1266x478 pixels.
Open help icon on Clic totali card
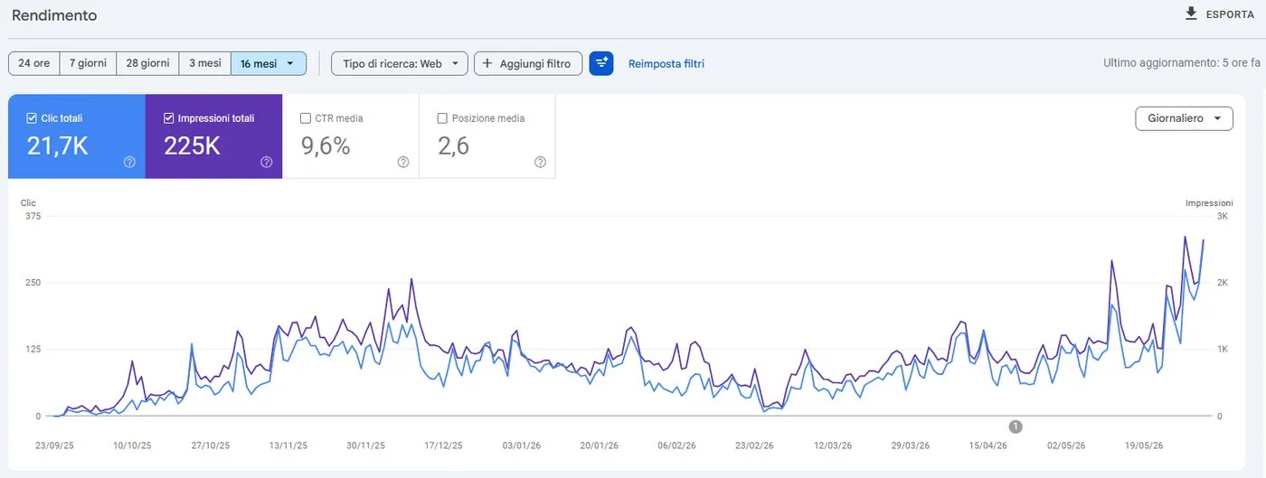coord(129,162)
